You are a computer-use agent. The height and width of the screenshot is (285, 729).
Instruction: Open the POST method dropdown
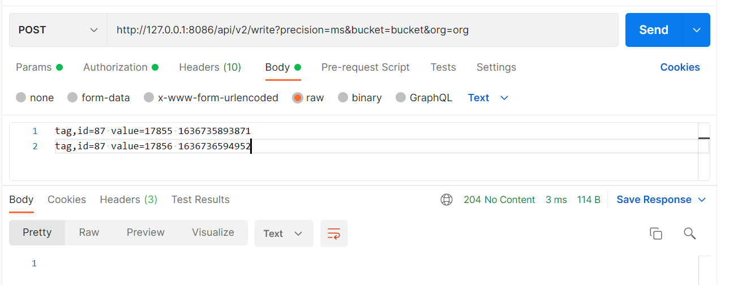58,30
